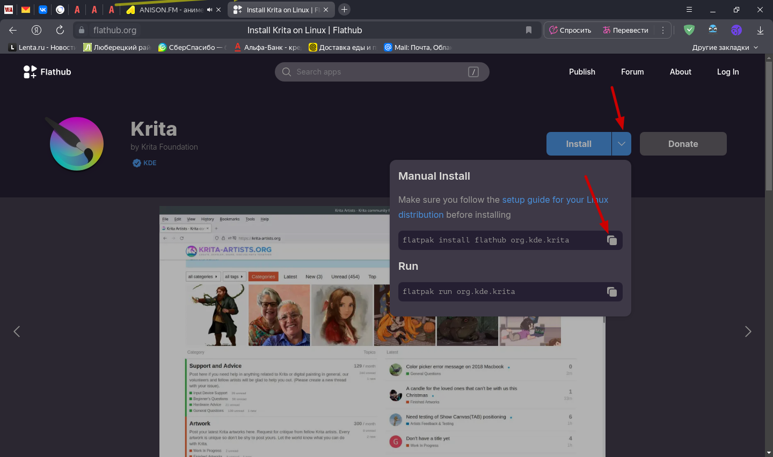Open the pinned VK tab
Image resolution: width=773 pixels, height=457 pixels.
click(43, 10)
